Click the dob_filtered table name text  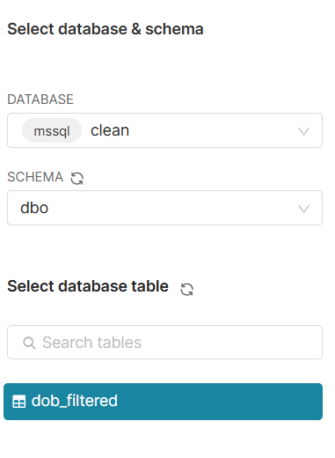tap(75, 401)
